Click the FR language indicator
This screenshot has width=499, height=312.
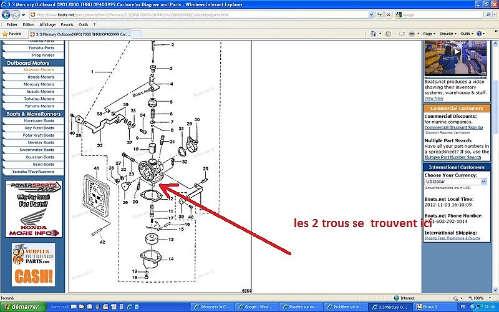(463, 307)
